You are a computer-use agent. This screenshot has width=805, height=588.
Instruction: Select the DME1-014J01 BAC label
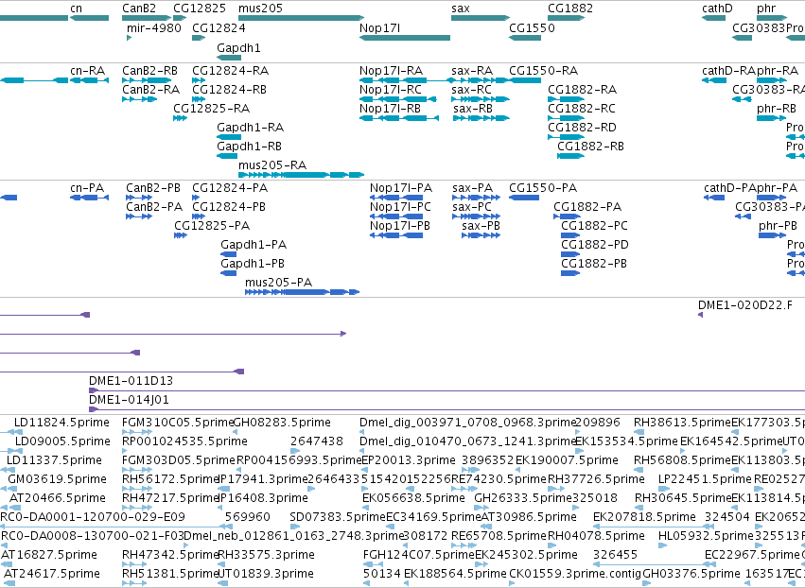(x=129, y=400)
